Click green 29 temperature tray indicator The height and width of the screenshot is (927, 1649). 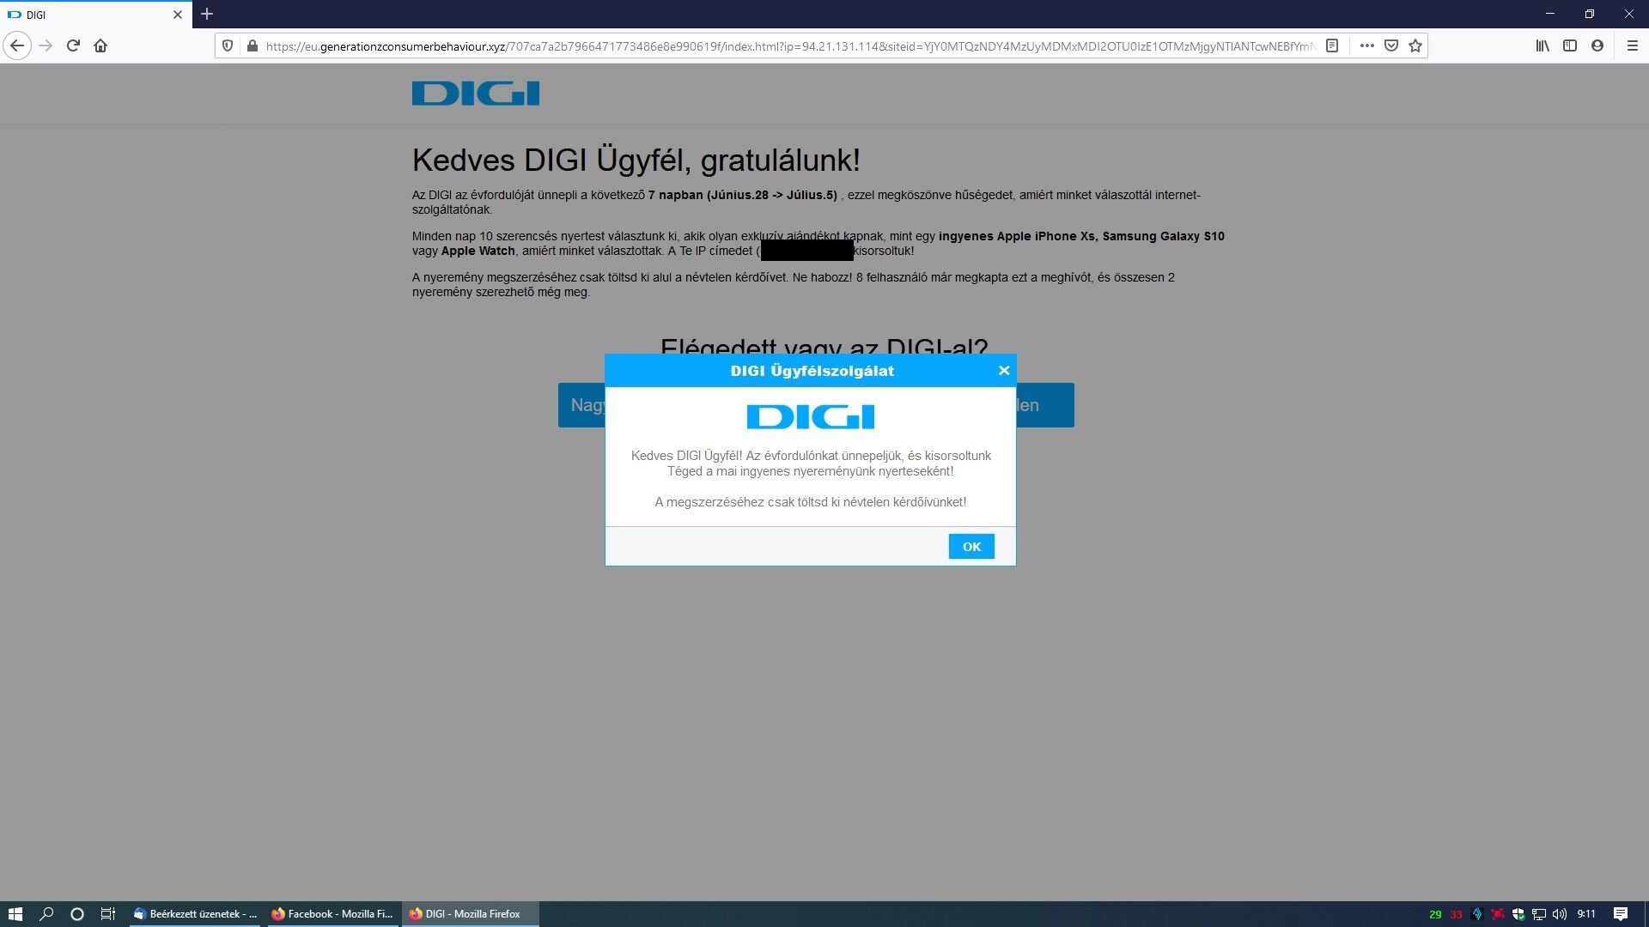point(1435,914)
